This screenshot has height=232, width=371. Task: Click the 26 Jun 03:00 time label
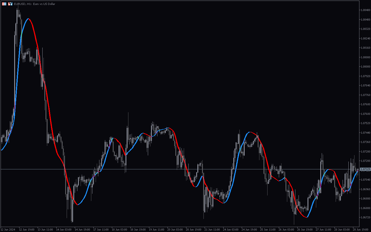pyautogui.click(x=286, y=229)
